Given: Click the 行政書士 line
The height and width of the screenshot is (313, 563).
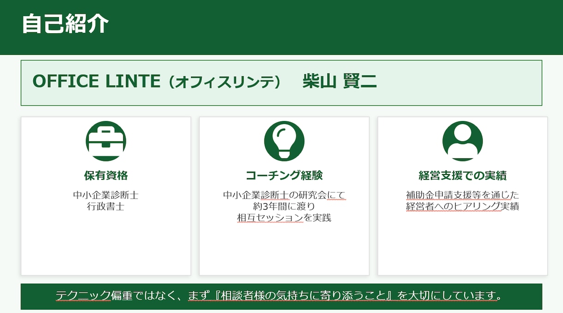Looking at the screenshot, I should (x=106, y=206).
